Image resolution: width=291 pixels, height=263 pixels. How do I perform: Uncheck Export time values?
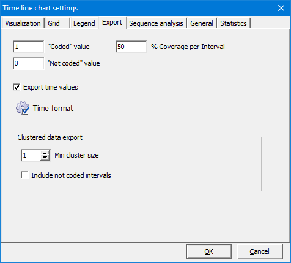click(x=17, y=87)
